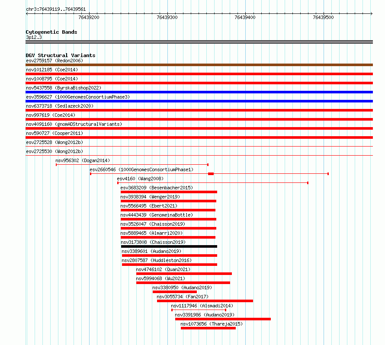Click nsv2807587 (Huddleston2016) label
Viewport: 385px width, 345px height.
click(157, 260)
